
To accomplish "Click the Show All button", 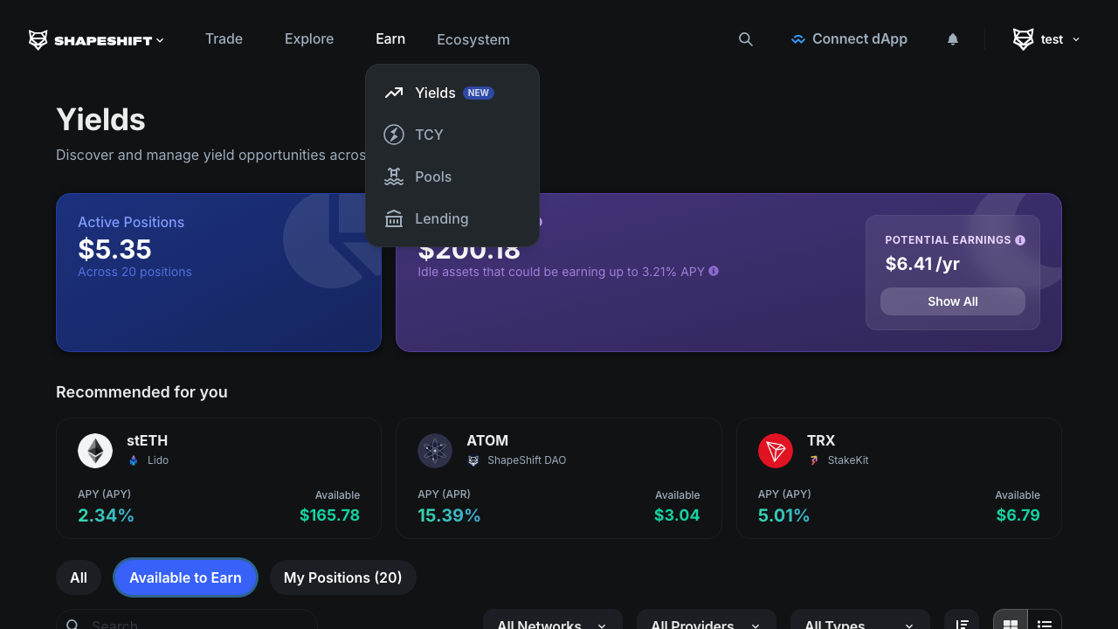I will [952, 301].
